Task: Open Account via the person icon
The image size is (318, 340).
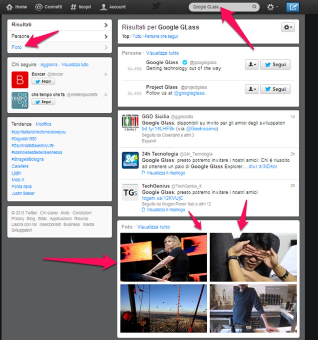Action: pos(103,7)
